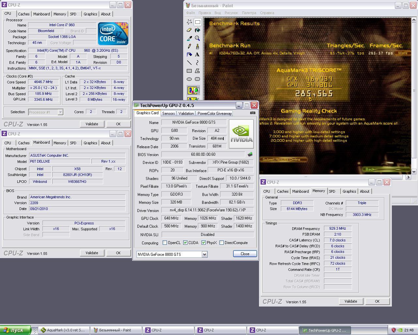
Task: Enable the DirectCompute checkbox in GPU-Z
Action: pyautogui.click(x=222, y=243)
